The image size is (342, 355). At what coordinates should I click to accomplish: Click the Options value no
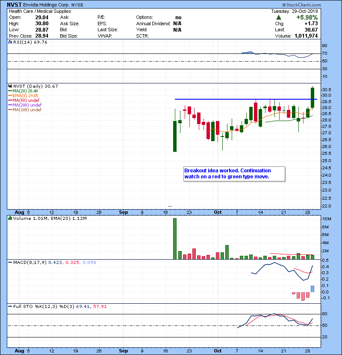pos(178,18)
